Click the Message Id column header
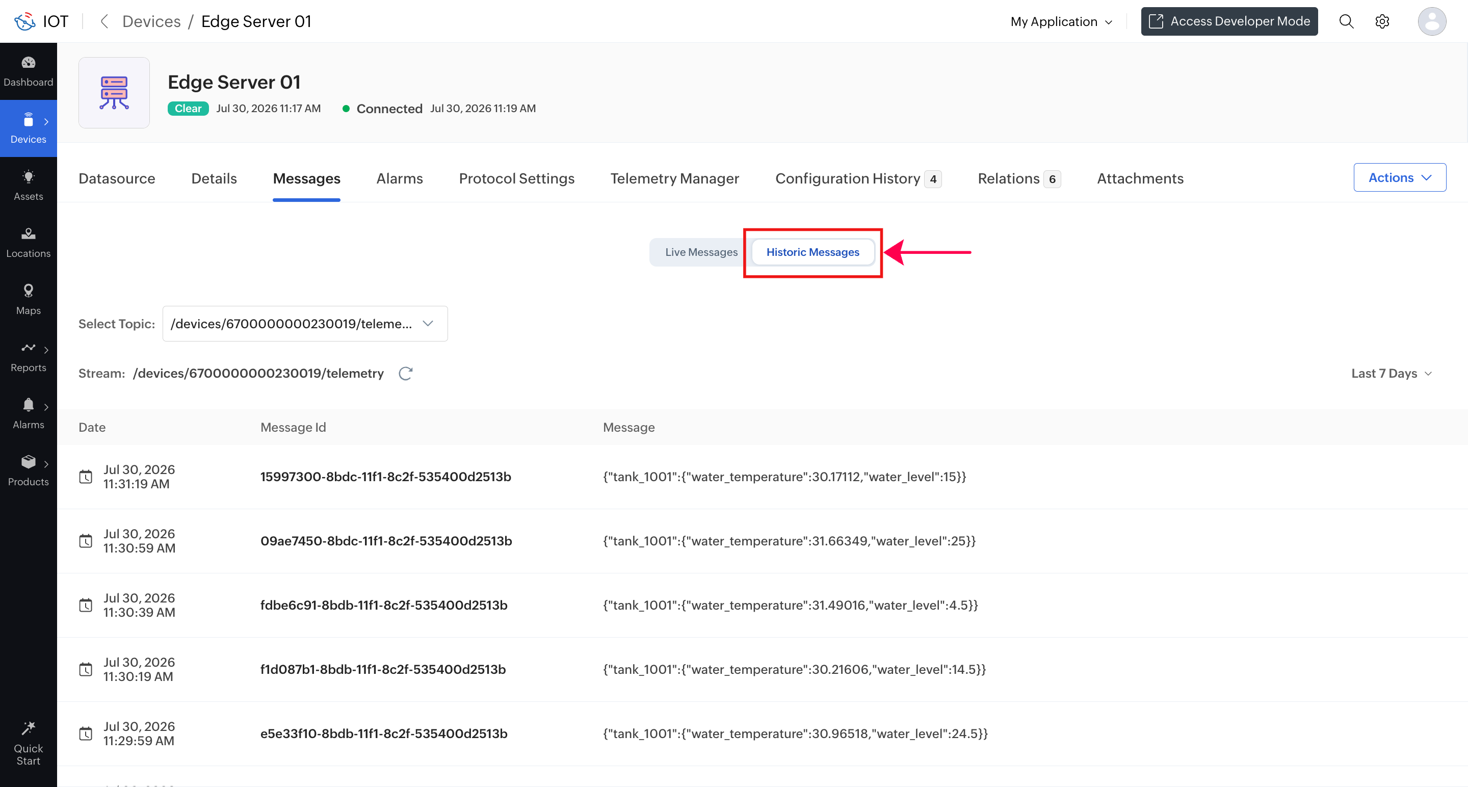The image size is (1468, 787). pyautogui.click(x=293, y=428)
